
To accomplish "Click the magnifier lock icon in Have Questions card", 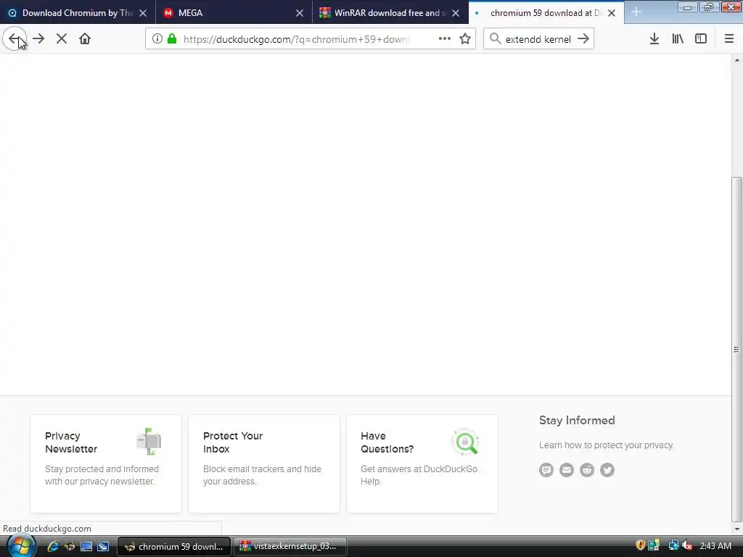I will point(465,442).
